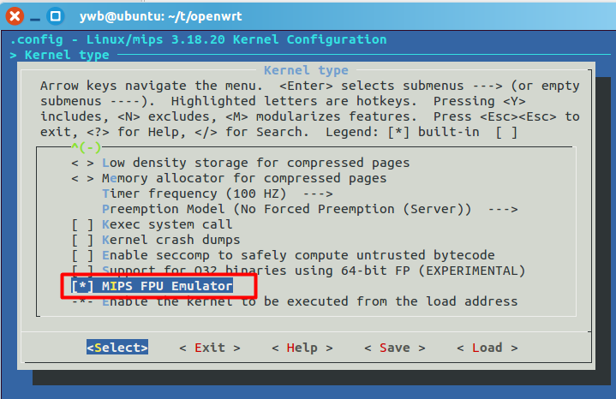The width and height of the screenshot is (616, 399).
Task: Save the kernel configuration
Action: (395, 348)
